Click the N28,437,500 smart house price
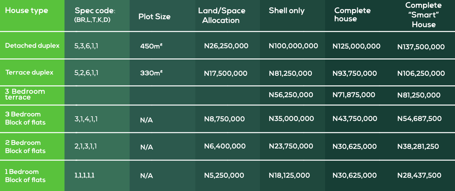Viewport: 455px width, 191px height. click(x=419, y=175)
